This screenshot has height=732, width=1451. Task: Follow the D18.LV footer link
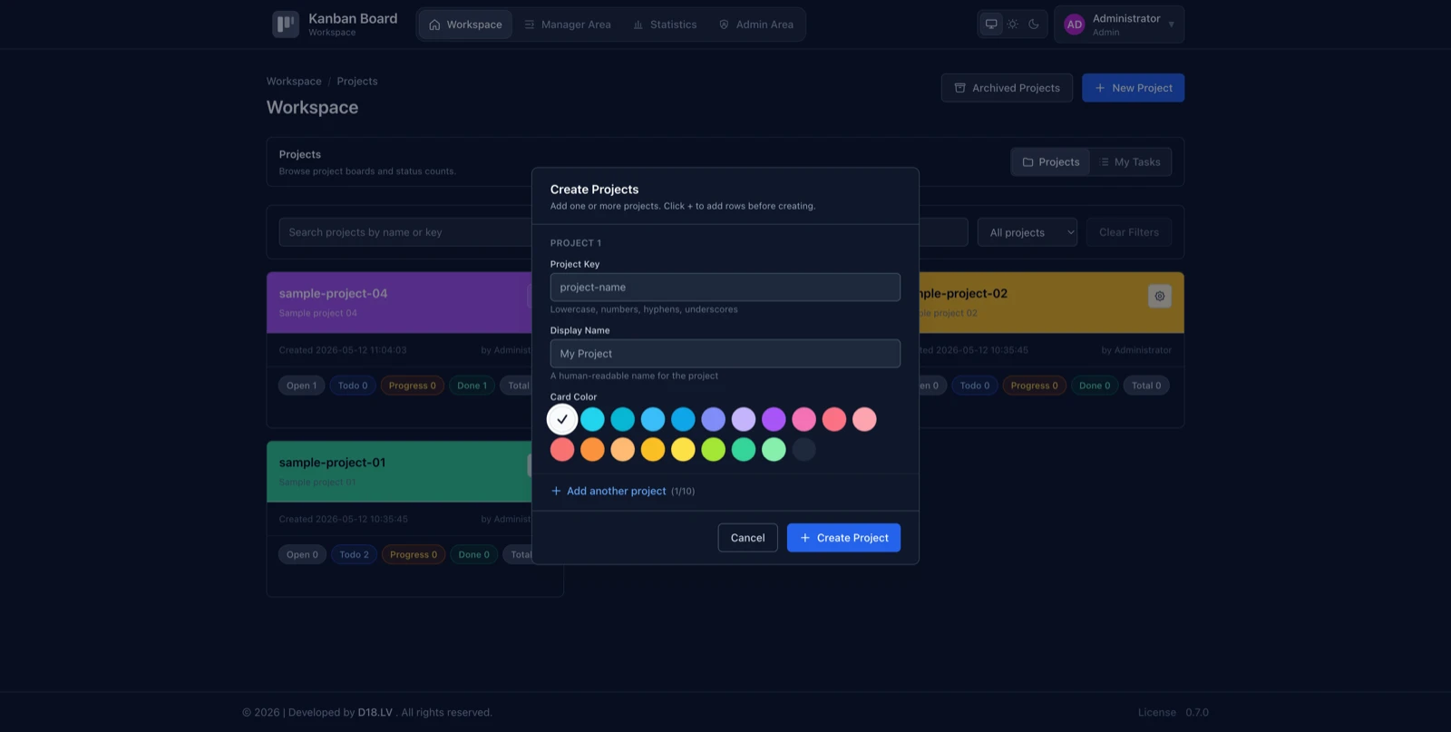(375, 712)
